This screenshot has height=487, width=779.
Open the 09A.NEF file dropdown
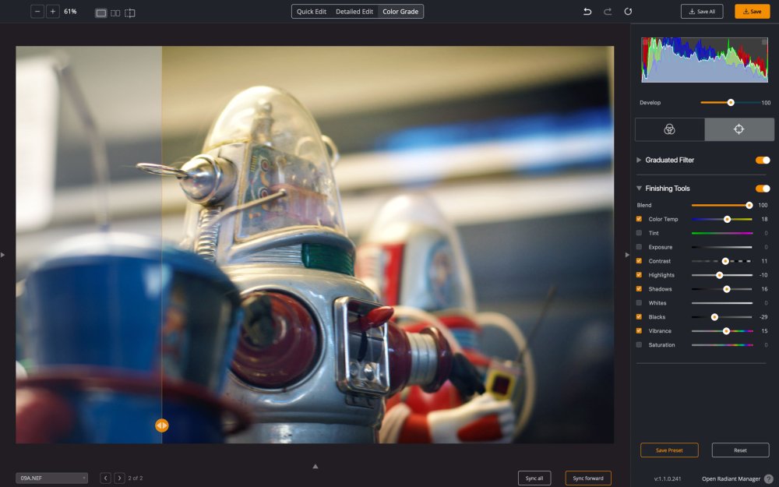[x=51, y=478]
